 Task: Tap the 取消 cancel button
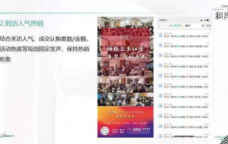[x=208, y=26]
